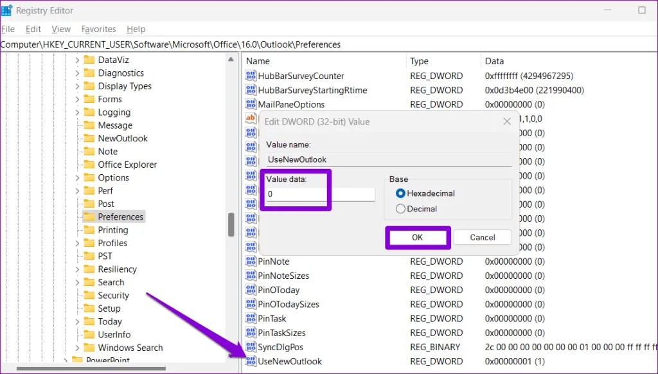
Task: Click the tree pane vertical scrollbar thumb
Action: pyautogui.click(x=231, y=225)
